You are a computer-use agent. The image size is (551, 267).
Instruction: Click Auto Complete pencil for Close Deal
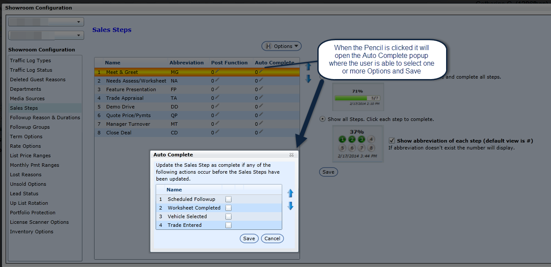(x=261, y=132)
